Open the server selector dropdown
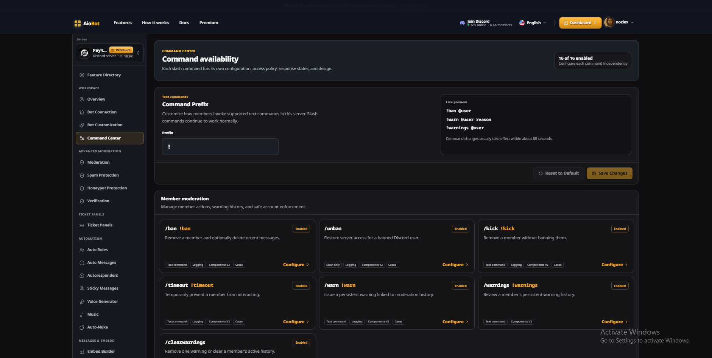Viewport: 712px width, 358px height. click(x=110, y=53)
